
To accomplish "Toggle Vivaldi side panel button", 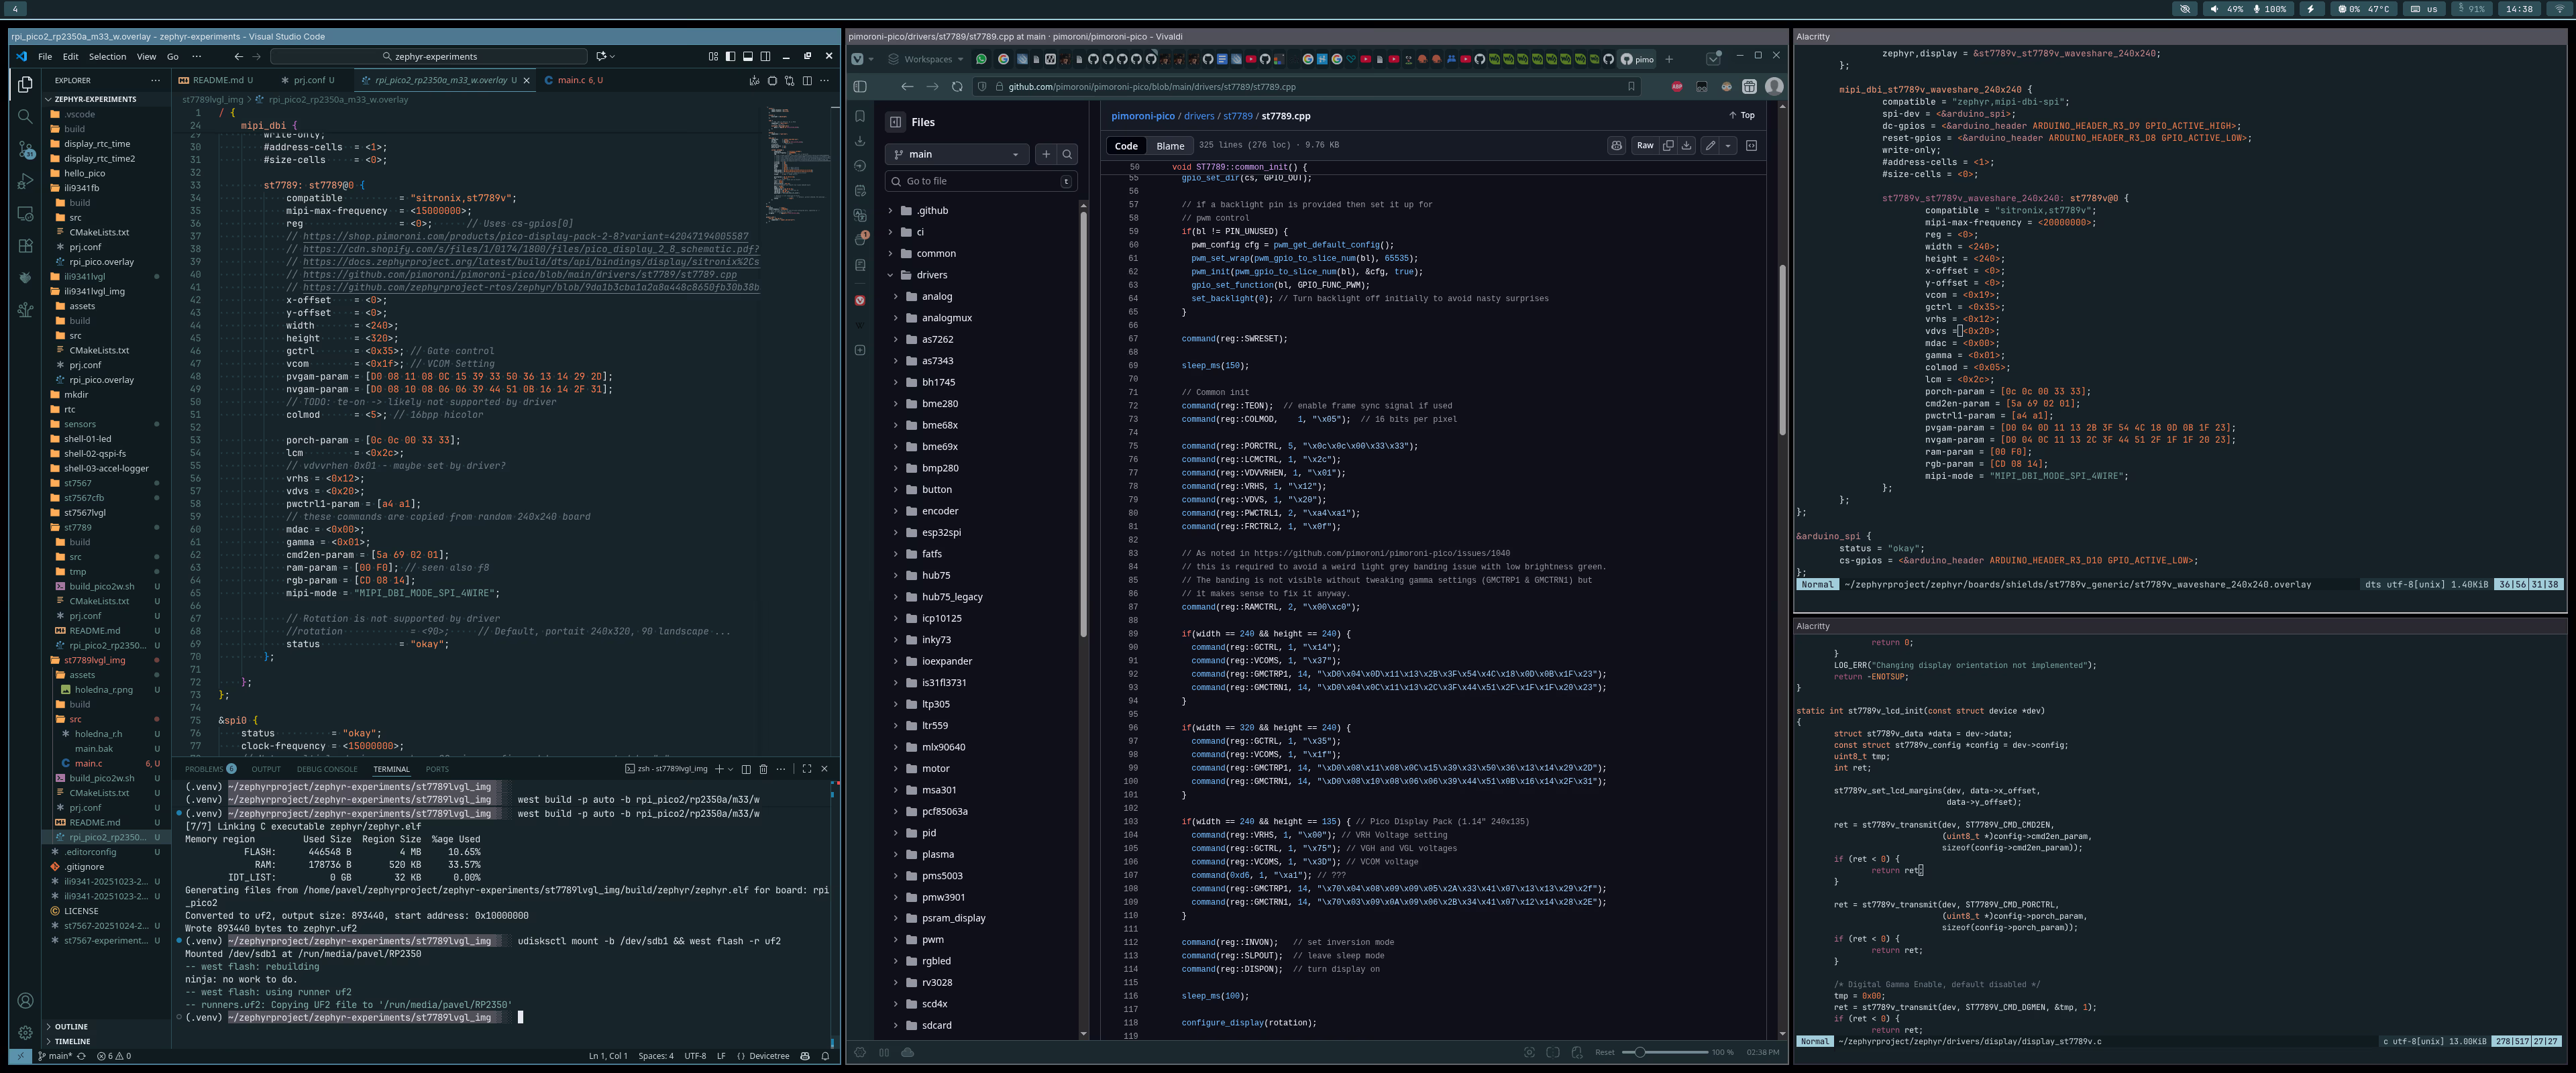I will click(x=860, y=87).
